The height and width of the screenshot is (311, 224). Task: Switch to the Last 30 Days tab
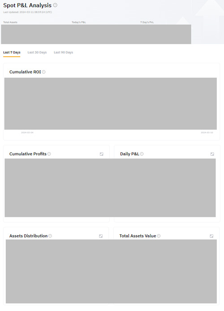(x=37, y=53)
